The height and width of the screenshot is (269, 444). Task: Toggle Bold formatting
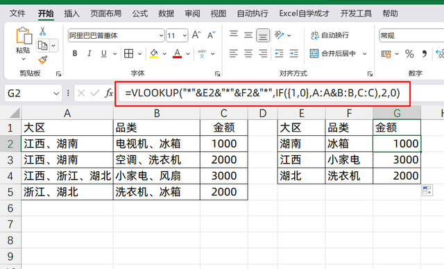click(x=75, y=53)
